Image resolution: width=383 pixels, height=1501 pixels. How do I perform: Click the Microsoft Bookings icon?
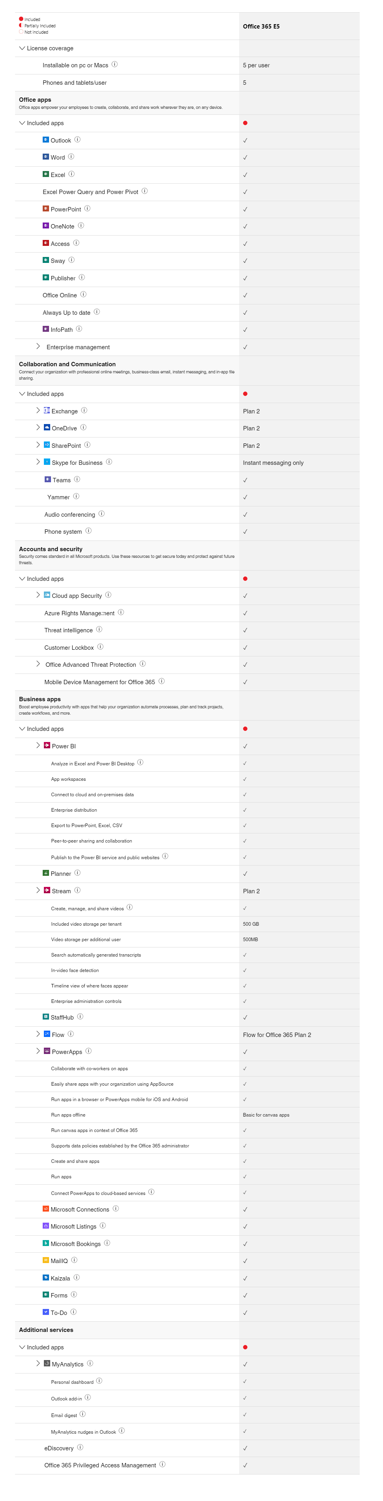(45, 1243)
